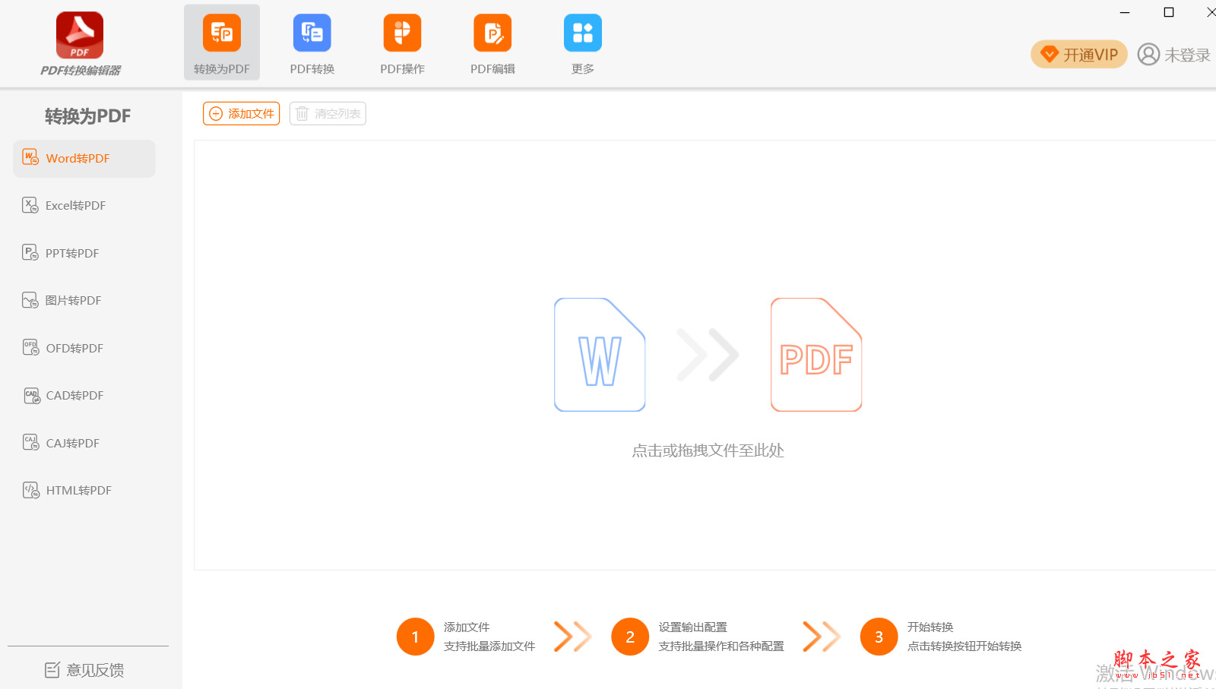Click the HTML转PDF sidebar icon
Viewport: 1216px width, 689px height.
30,490
